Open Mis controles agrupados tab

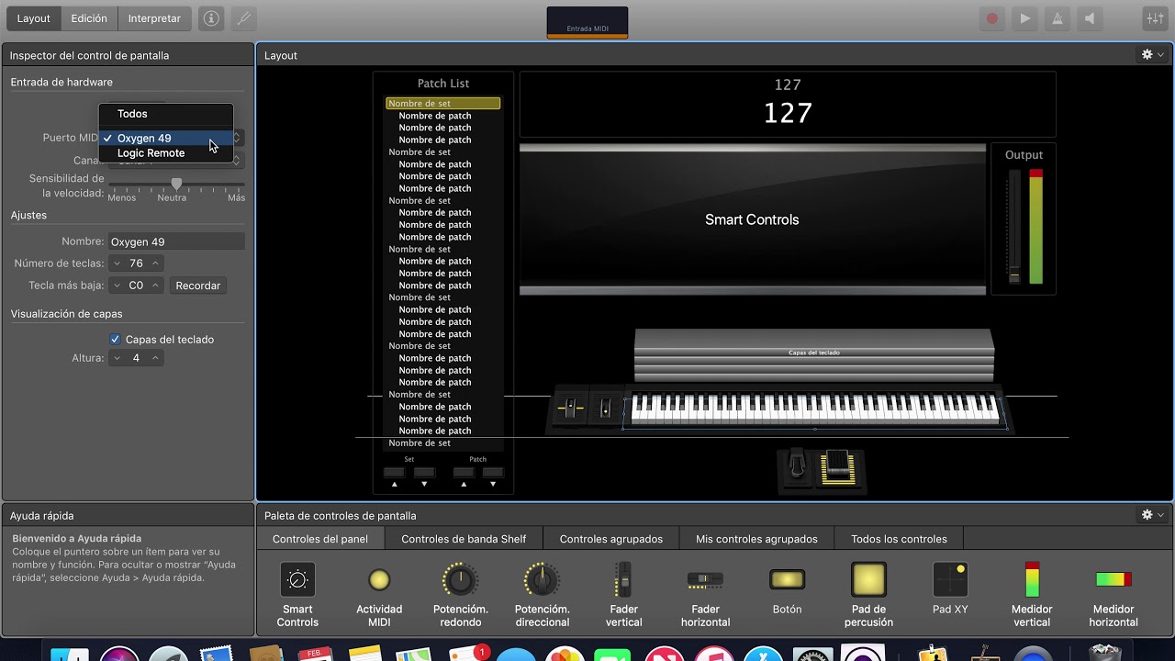pos(756,539)
